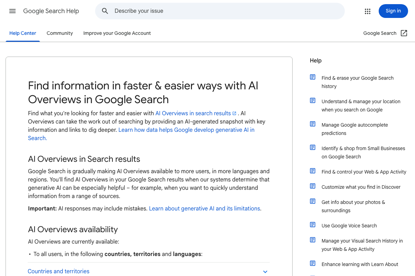Click the AI Overviews in Search results heading
415x276 pixels.
84,159
